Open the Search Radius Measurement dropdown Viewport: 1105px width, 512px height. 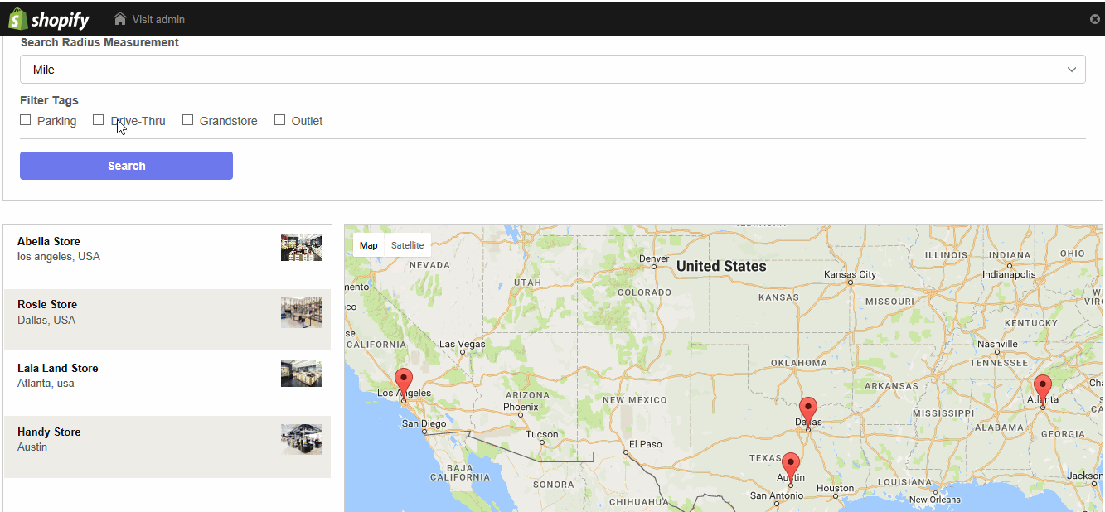pos(553,70)
